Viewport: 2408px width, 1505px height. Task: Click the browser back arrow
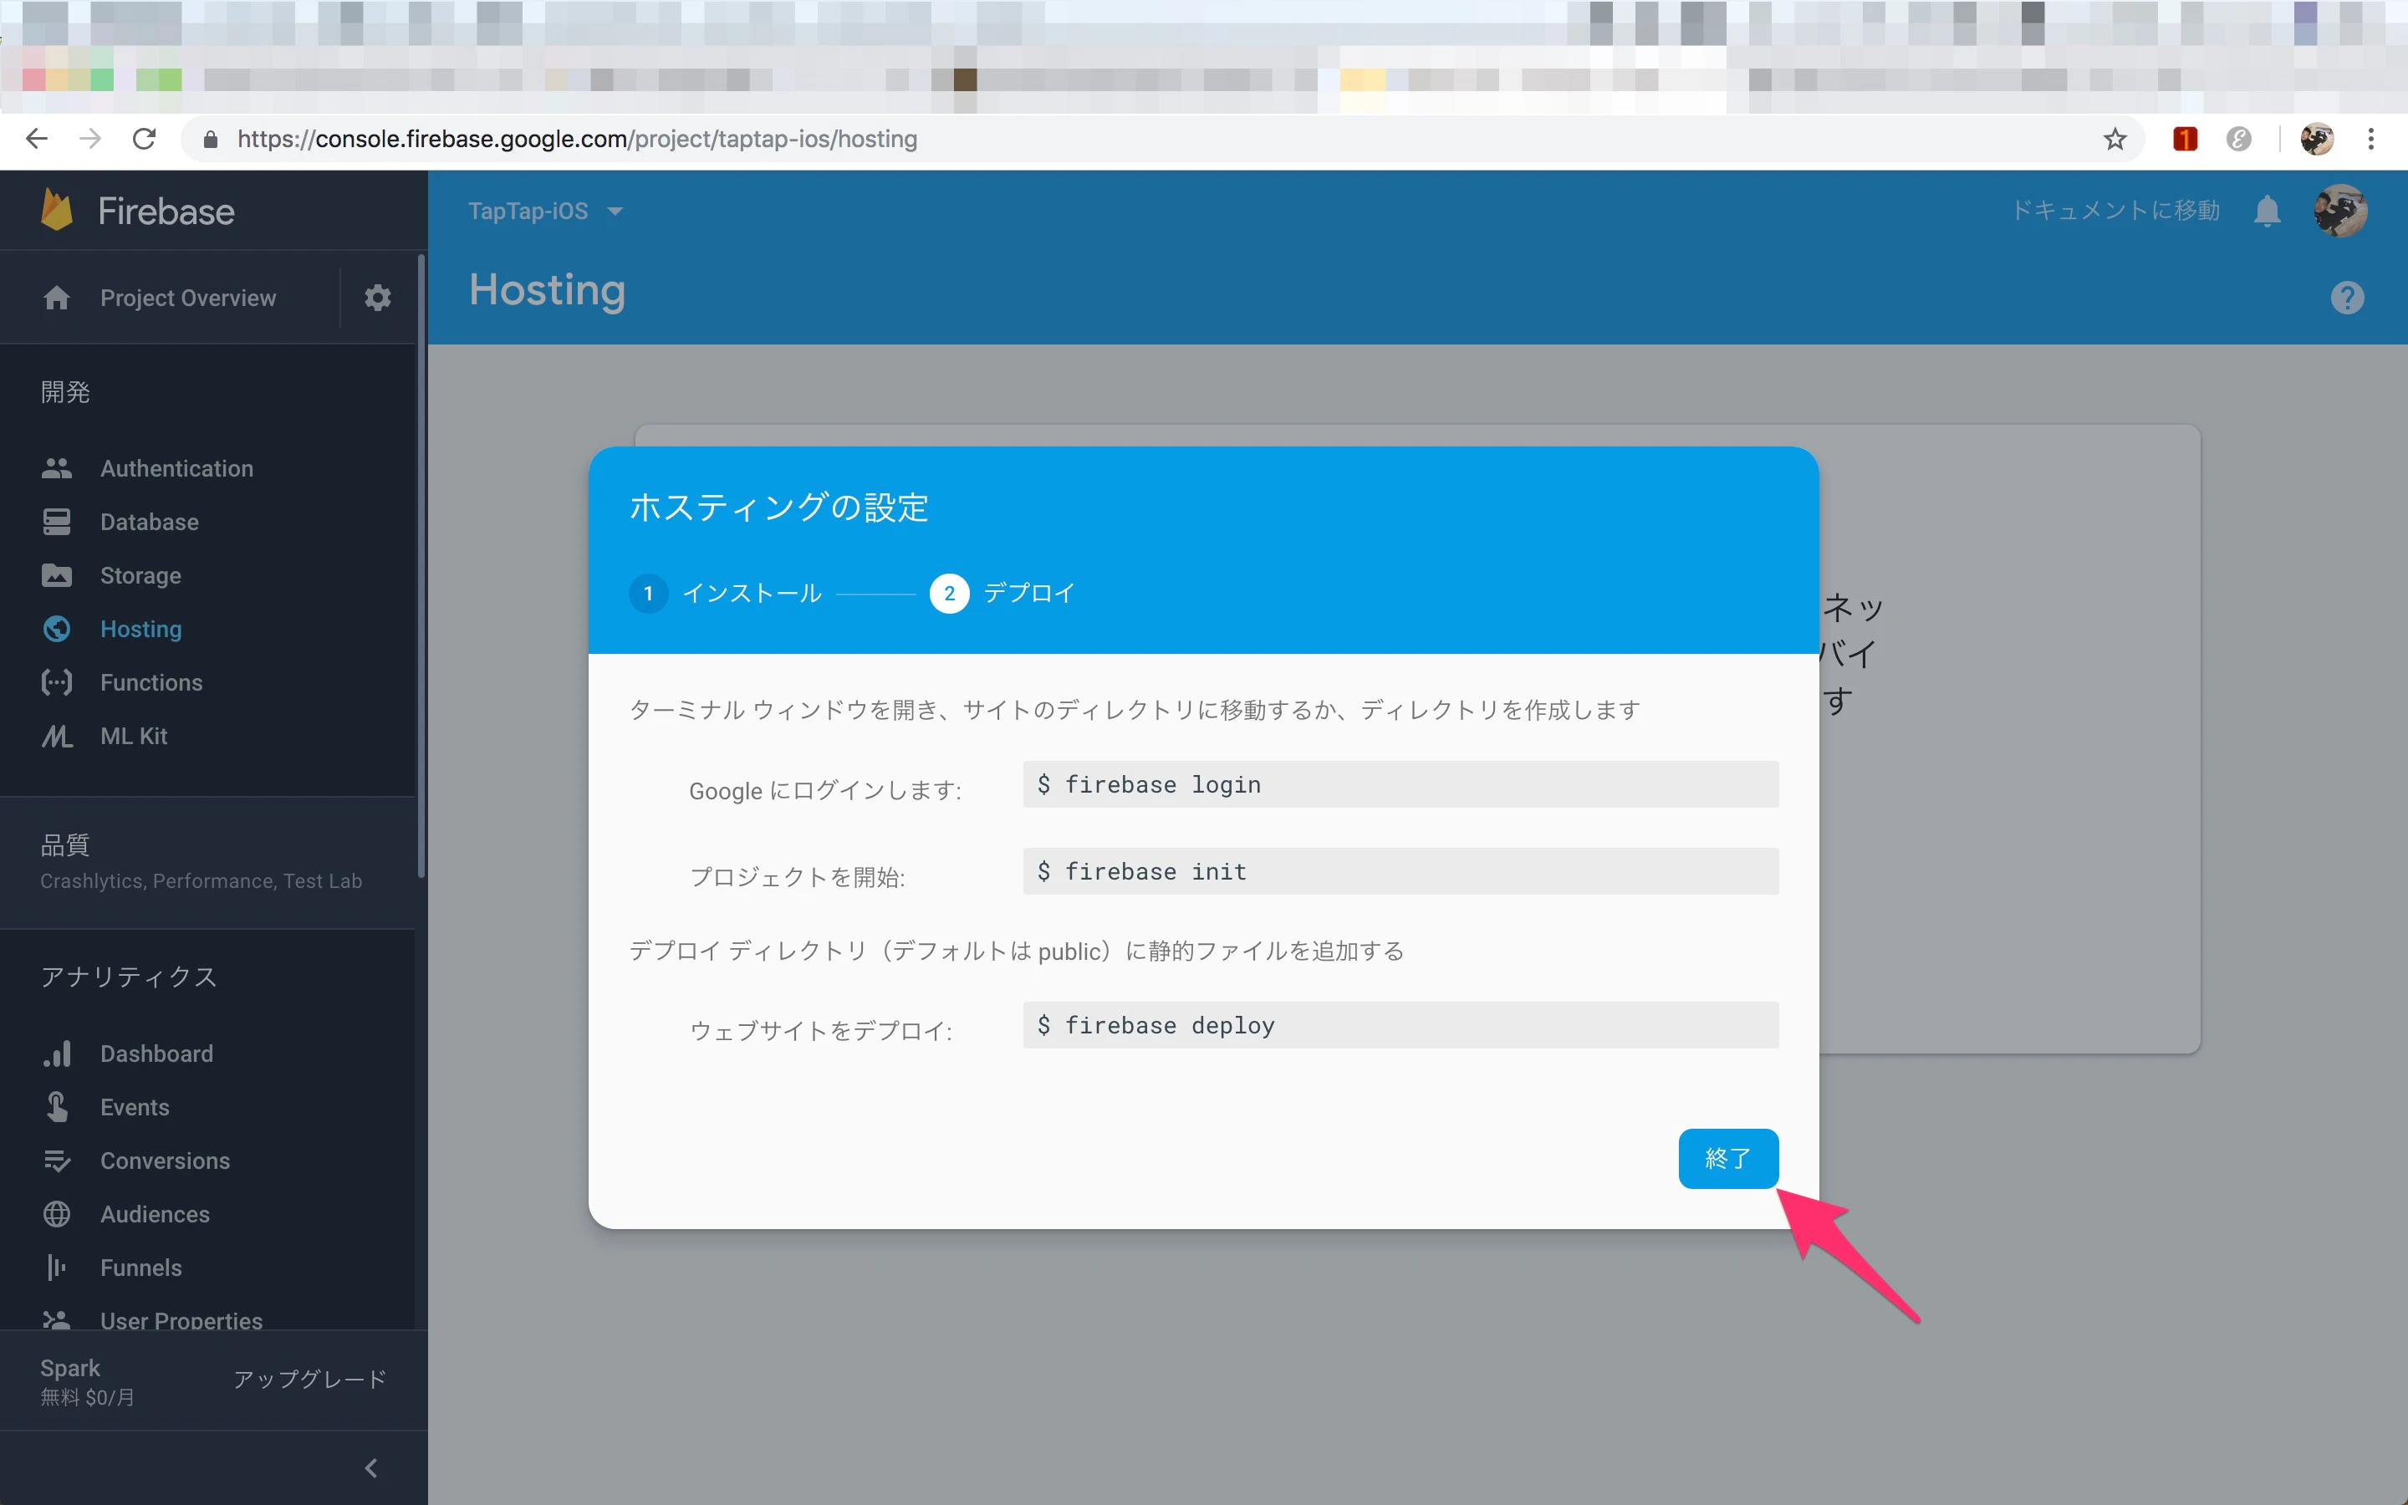coord(37,138)
